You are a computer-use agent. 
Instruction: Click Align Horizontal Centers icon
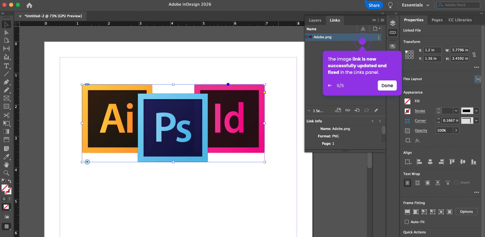point(430,162)
